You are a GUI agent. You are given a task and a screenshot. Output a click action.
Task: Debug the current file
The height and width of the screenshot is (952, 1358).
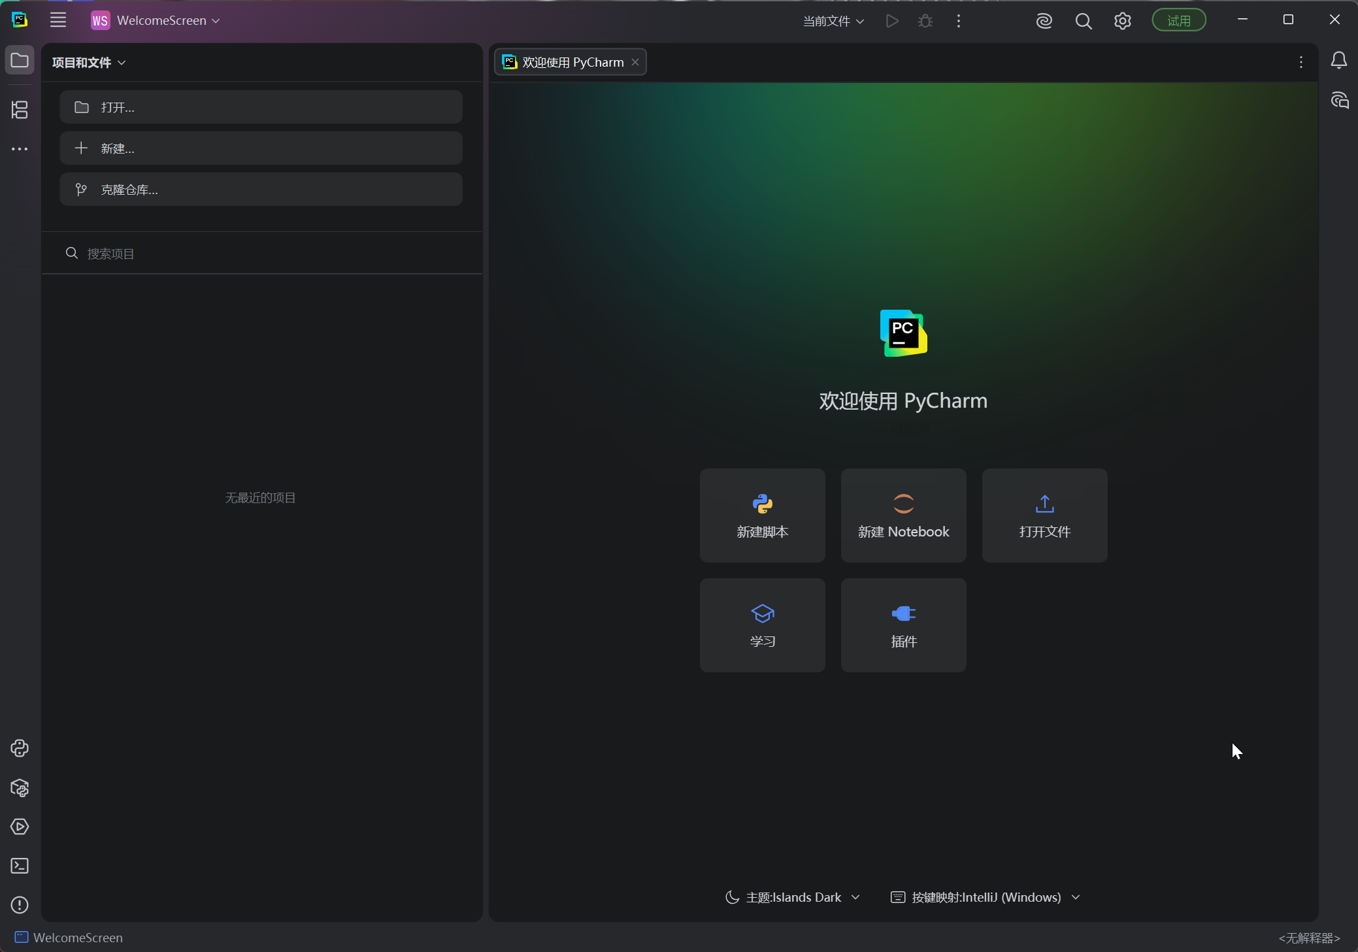point(925,21)
